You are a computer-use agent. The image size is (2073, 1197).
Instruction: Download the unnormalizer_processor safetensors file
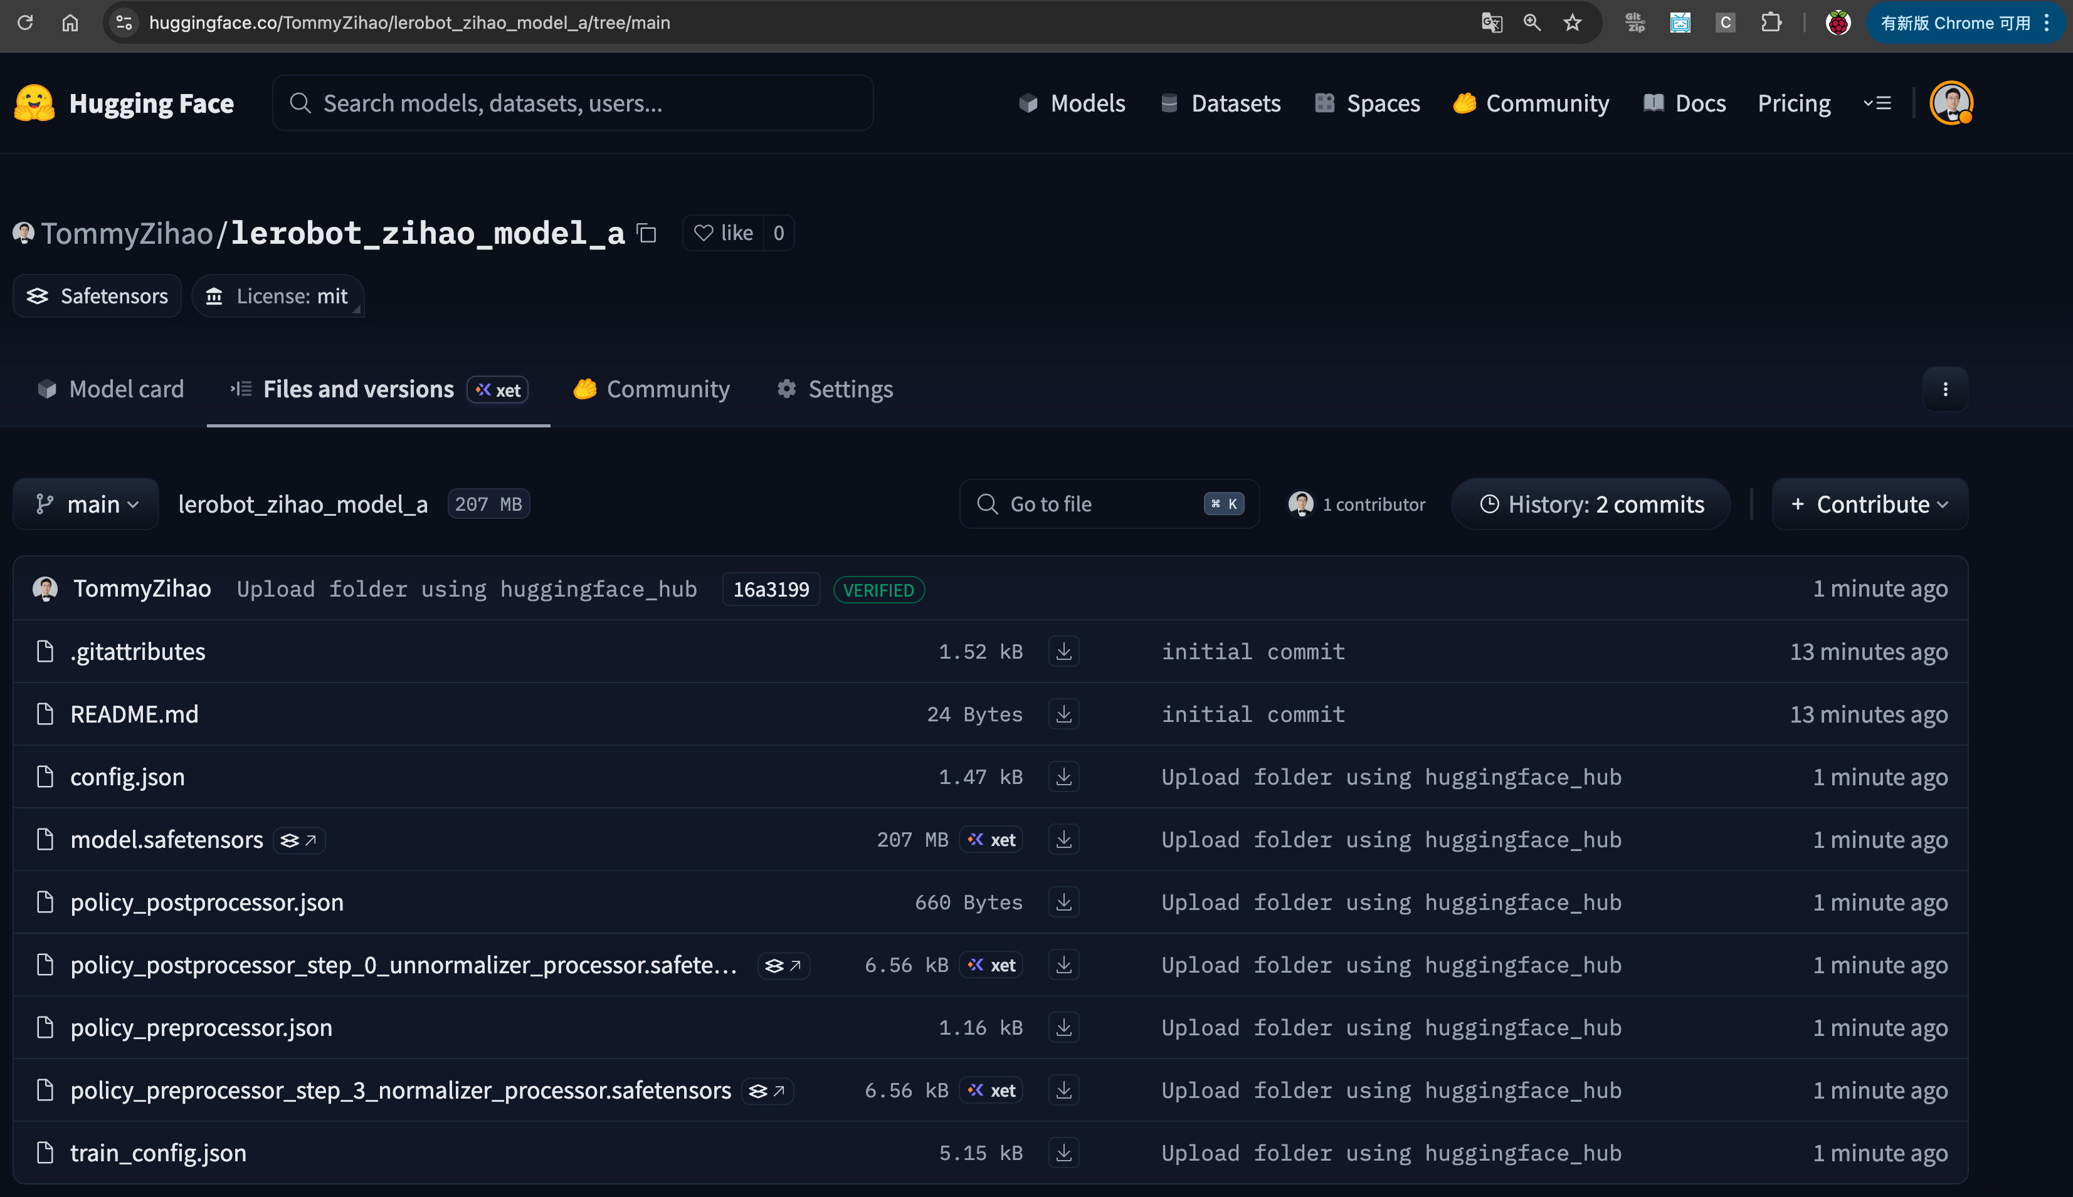point(1063,964)
